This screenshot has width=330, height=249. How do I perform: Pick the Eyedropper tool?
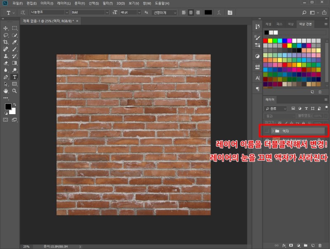(14, 42)
